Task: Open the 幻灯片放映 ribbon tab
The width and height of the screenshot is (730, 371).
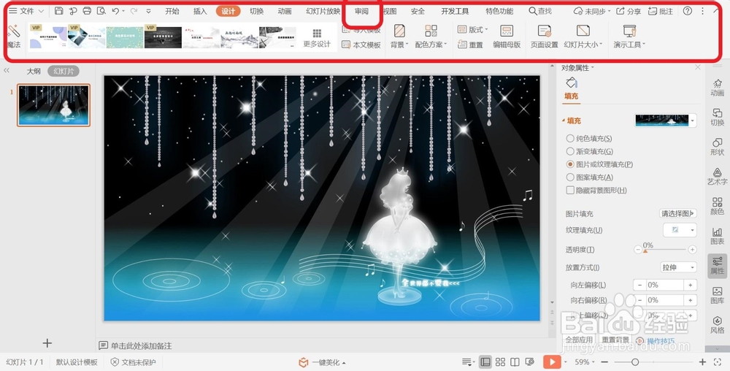Action: 323,11
